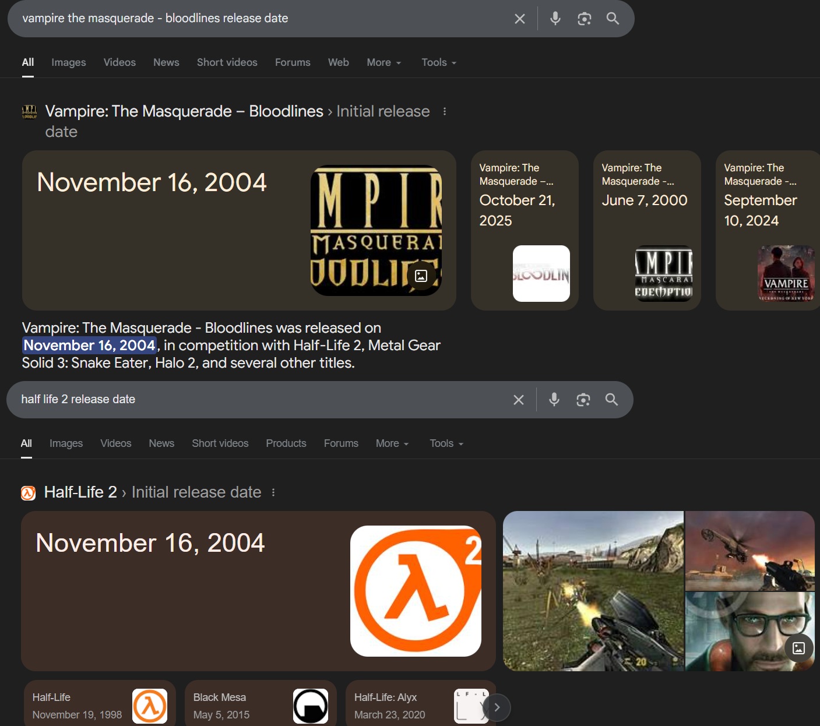This screenshot has width=820, height=726.
Task: Open Products tab in Half-Life search results
Action: [x=286, y=443]
